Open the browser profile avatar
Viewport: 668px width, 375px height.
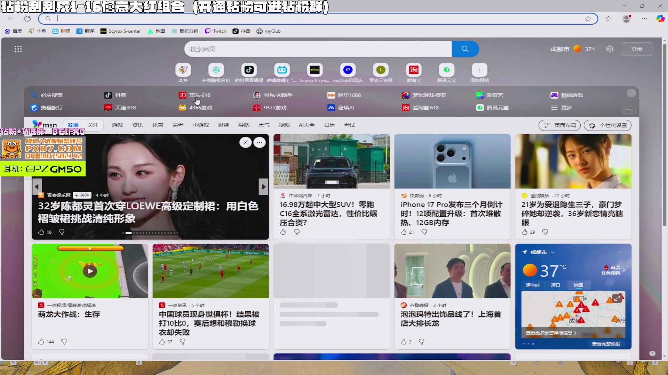tap(627, 19)
